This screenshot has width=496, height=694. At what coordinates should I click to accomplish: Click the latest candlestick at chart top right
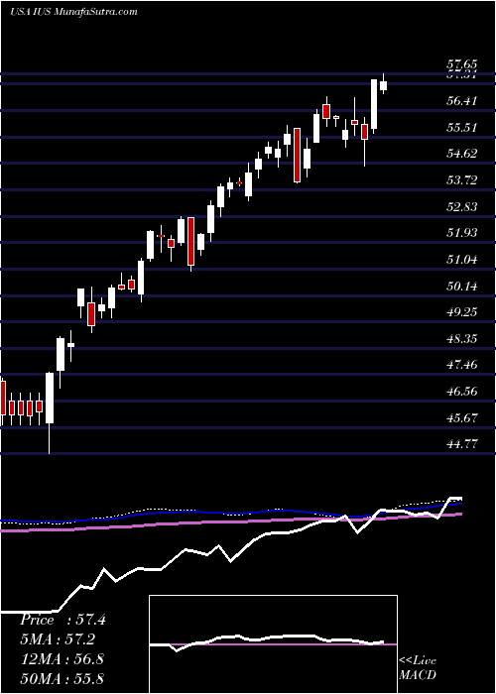click(x=384, y=84)
